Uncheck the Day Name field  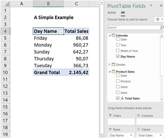[118, 56]
